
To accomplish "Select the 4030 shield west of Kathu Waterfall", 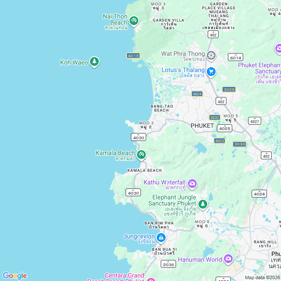I will (x=133, y=192).
